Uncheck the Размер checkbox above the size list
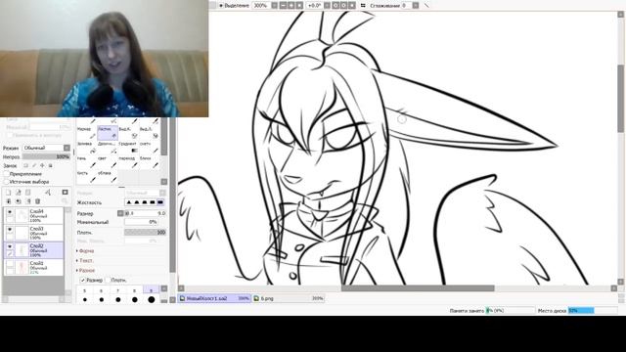Image resolution: width=626 pixels, height=352 pixels. pyautogui.click(x=82, y=281)
